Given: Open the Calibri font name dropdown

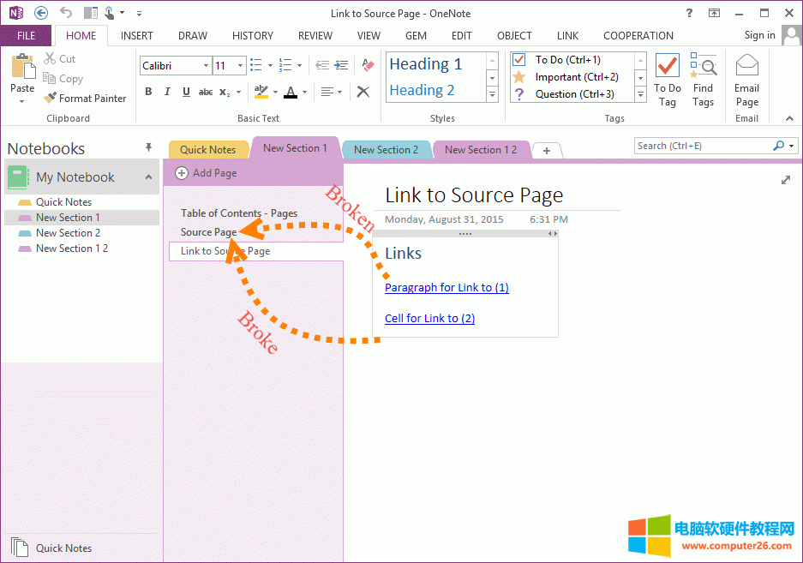Looking at the screenshot, I should pos(206,66).
